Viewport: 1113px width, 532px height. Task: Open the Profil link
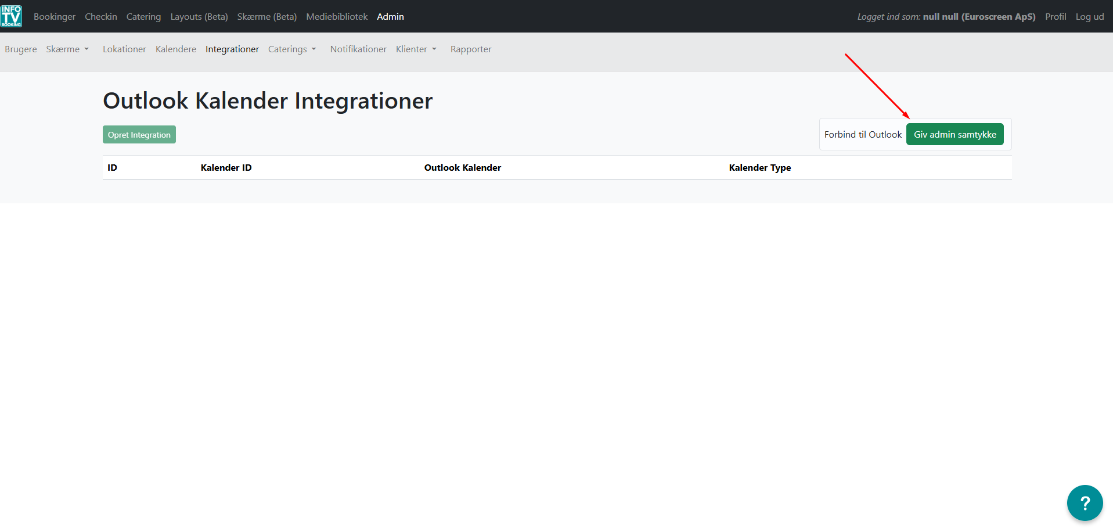click(1056, 17)
